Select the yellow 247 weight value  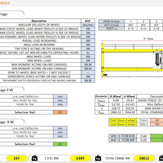(17, 158)
